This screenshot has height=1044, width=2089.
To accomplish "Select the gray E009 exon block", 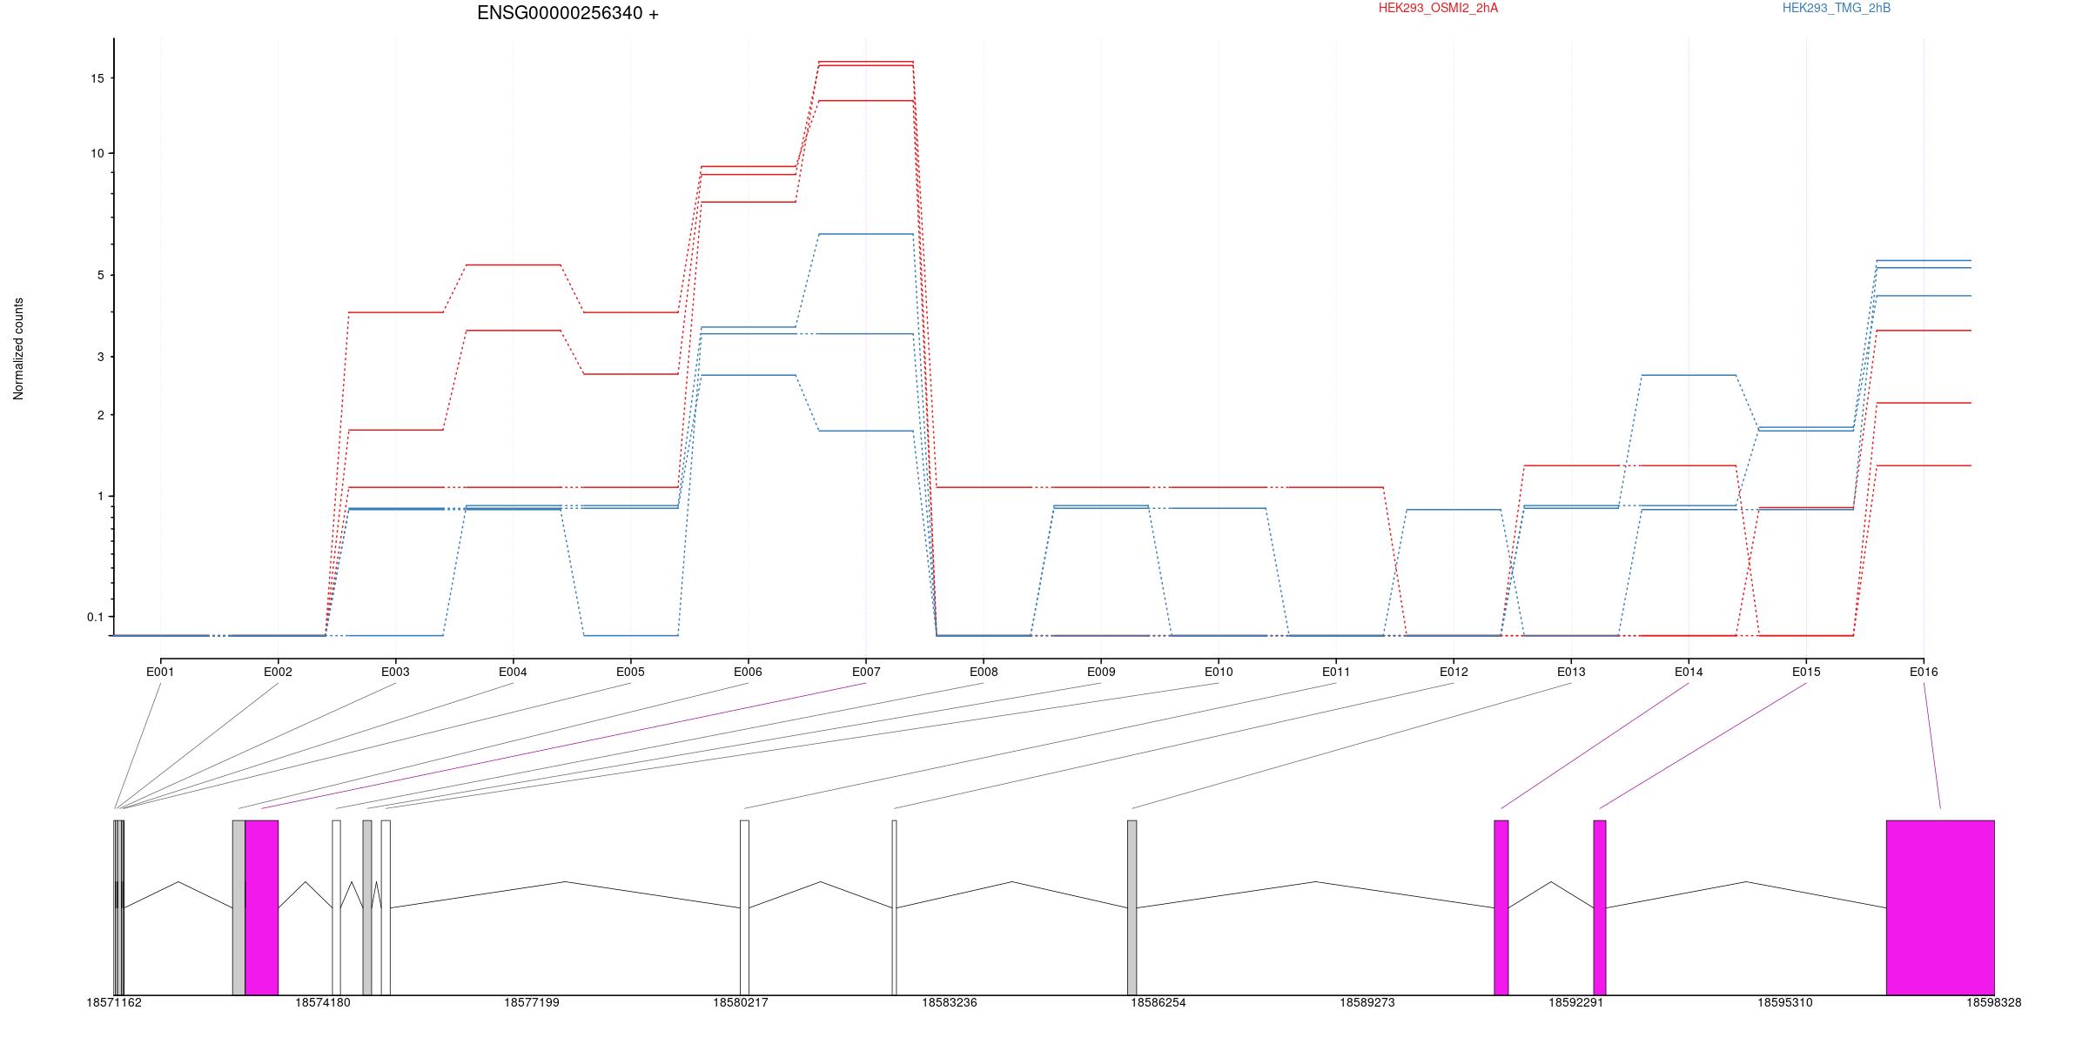I will (x=367, y=907).
